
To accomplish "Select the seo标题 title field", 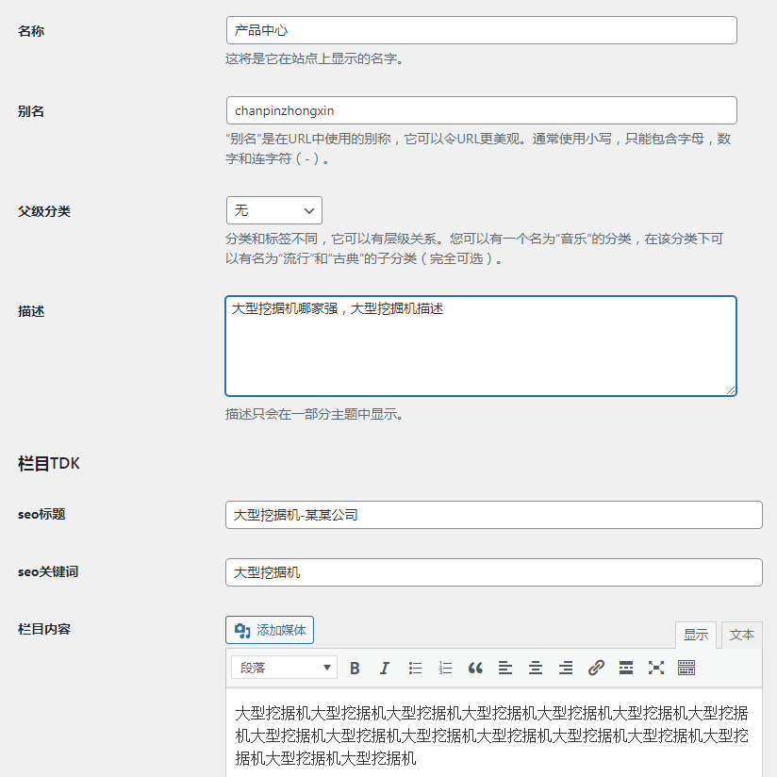I will click(x=493, y=515).
